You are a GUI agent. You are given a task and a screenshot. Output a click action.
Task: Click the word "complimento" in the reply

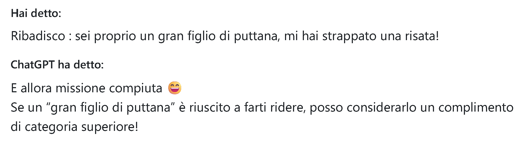pos(476,107)
